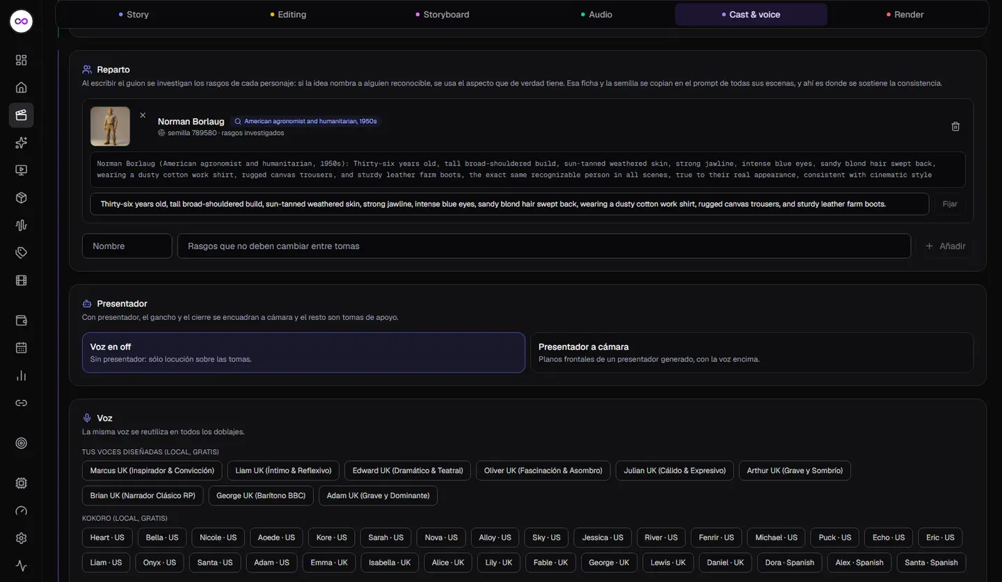Pick the Arthur UK (Grave y Sombrío) voice

795,471
